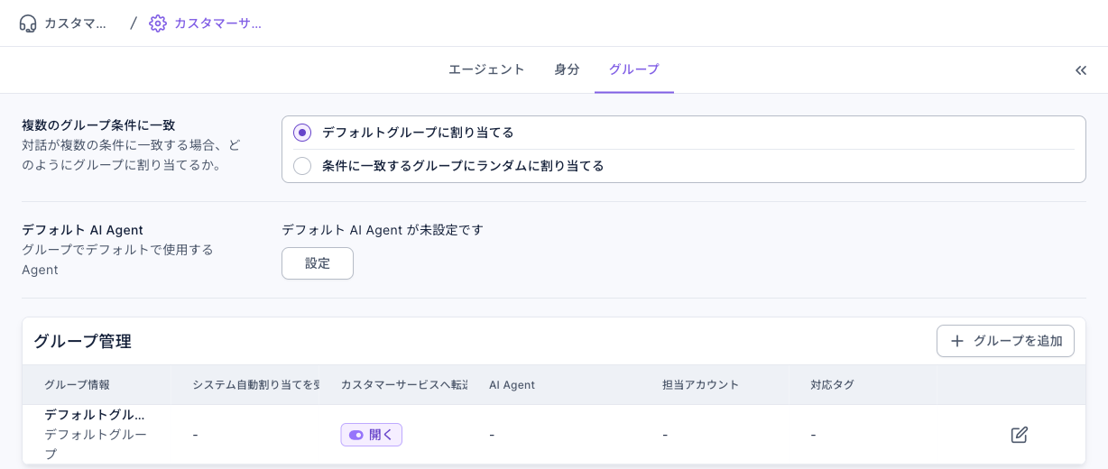Screen dimensions: 1108x469
Task: Click the 複数のグループ条件に一致 heading
Action: (98, 125)
